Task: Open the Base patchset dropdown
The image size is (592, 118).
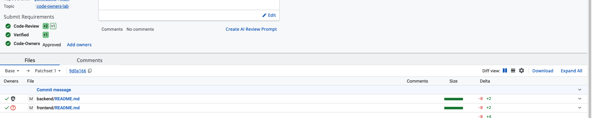Action: (12, 71)
